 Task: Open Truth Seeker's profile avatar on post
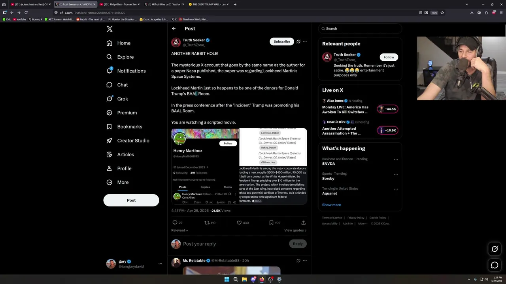pyautogui.click(x=176, y=42)
